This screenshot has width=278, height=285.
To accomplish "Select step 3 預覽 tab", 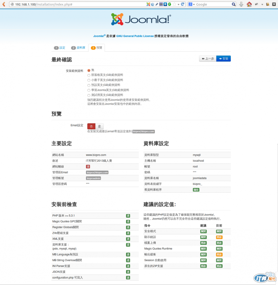I will (x=96, y=48).
